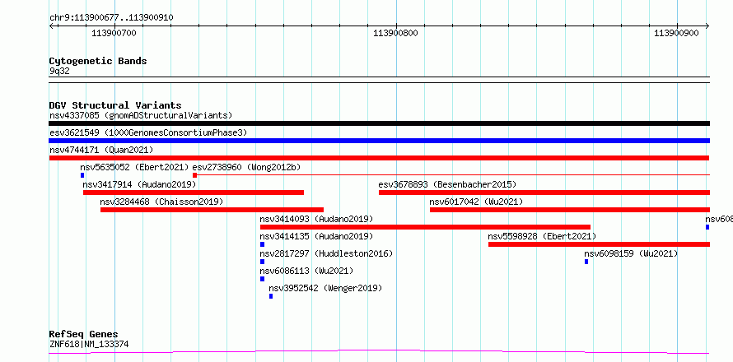Open the nsv6017042 (Wu2021) label
This screenshot has height=362, width=733.
[476, 202]
